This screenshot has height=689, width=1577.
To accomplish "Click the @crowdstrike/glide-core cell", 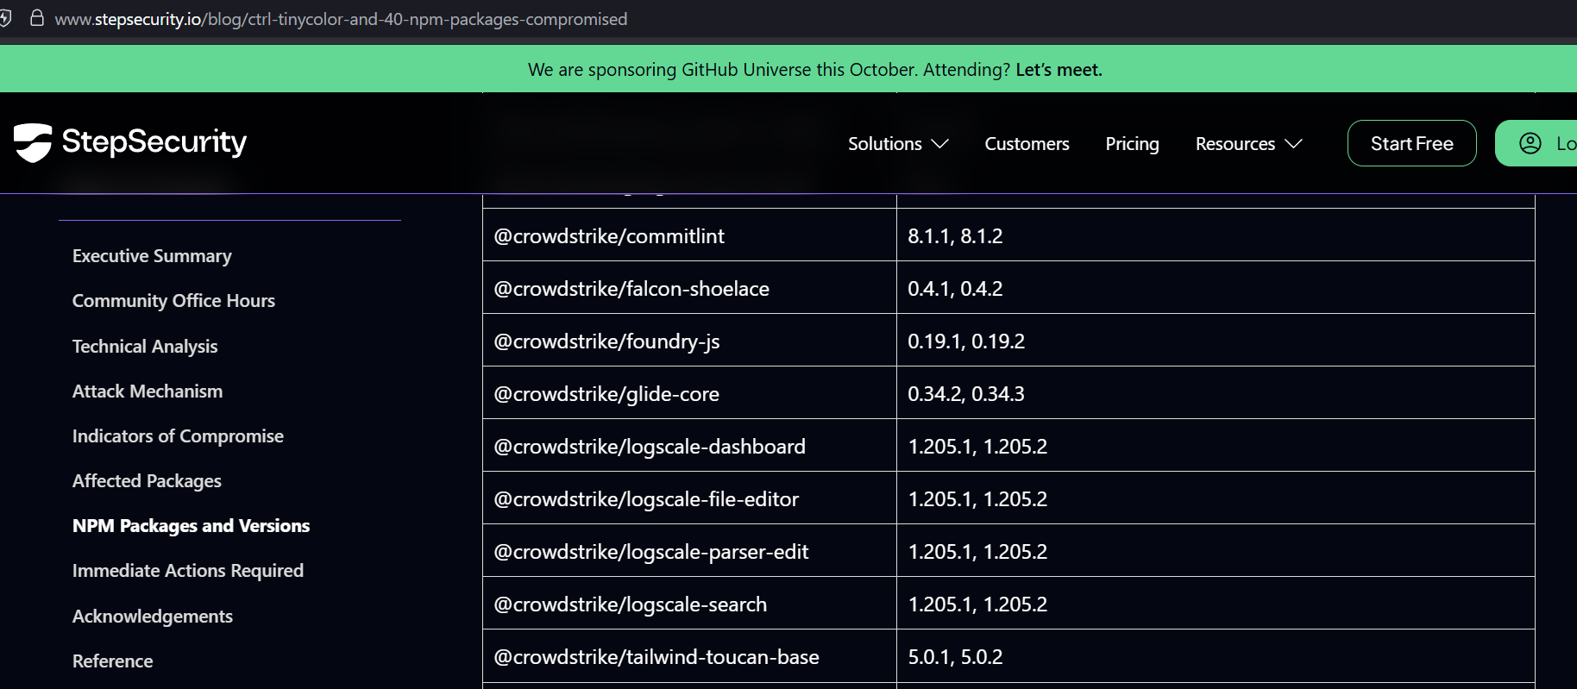I will coord(689,393).
